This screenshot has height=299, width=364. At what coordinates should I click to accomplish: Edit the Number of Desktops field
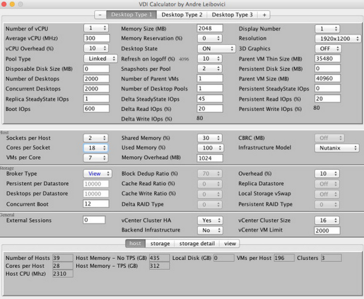96,79
